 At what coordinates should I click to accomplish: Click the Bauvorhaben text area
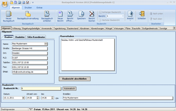coord(88,55)
